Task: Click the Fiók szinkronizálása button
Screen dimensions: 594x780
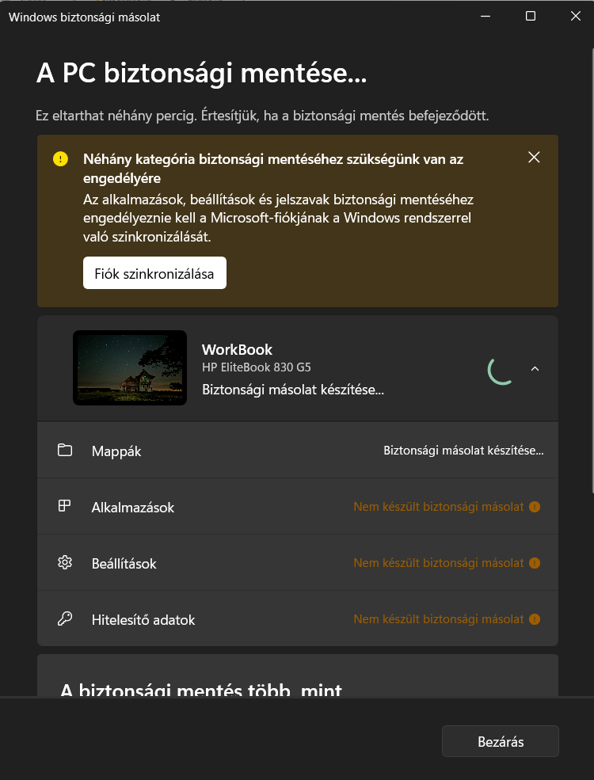Action: click(x=154, y=273)
